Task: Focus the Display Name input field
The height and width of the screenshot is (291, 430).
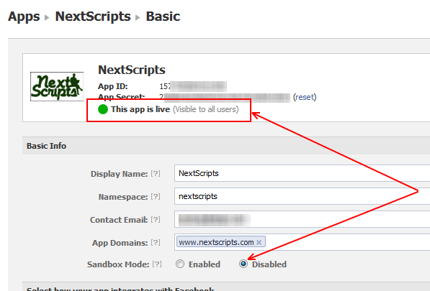Action: [302, 173]
